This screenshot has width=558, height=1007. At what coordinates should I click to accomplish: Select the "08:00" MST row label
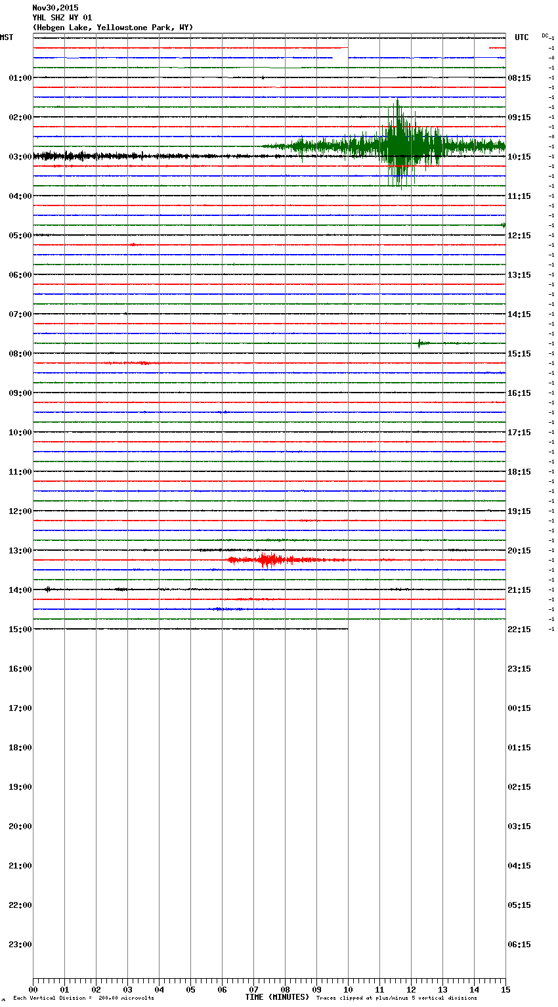(x=20, y=354)
